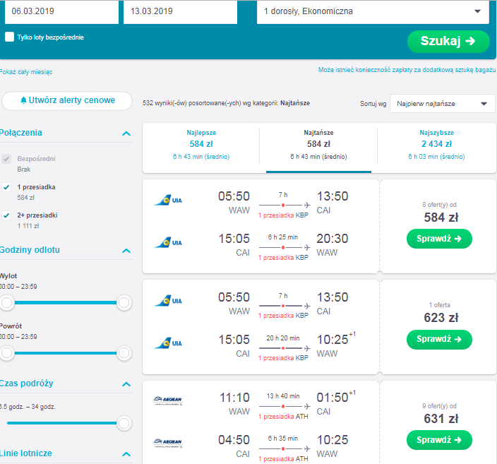Click Aegean logo on the 04:50 return flight
This screenshot has width=497, height=464.
point(168,443)
